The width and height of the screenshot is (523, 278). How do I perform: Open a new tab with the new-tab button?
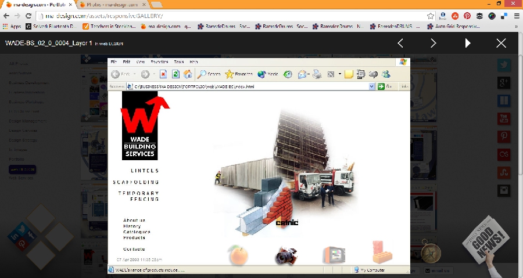156,5
